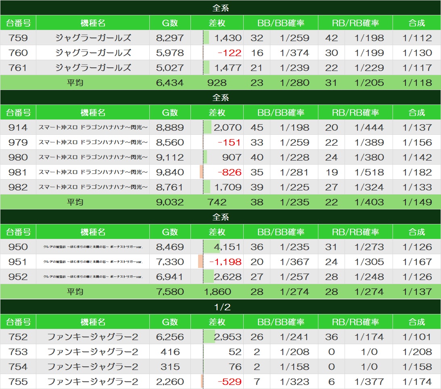Screen dimensions: 441x389
Task: Select the 416 games cell
Action: point(170,351)
